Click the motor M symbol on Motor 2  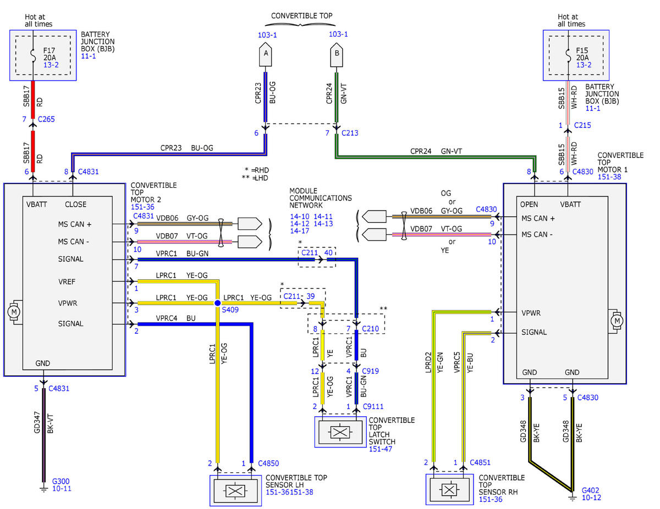(x=13, y=312)
